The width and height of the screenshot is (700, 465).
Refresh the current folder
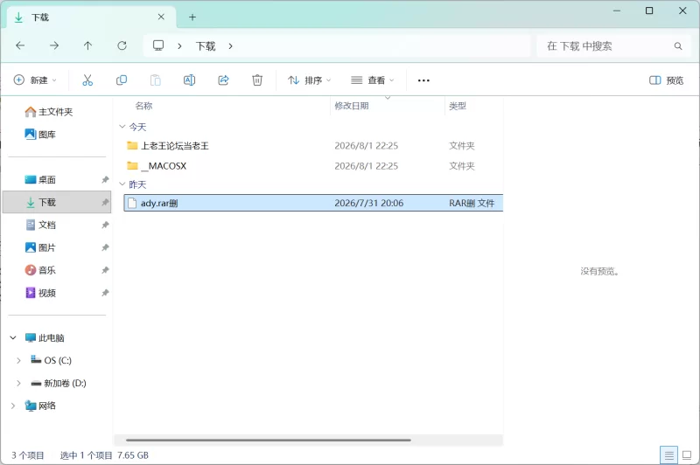122,45
